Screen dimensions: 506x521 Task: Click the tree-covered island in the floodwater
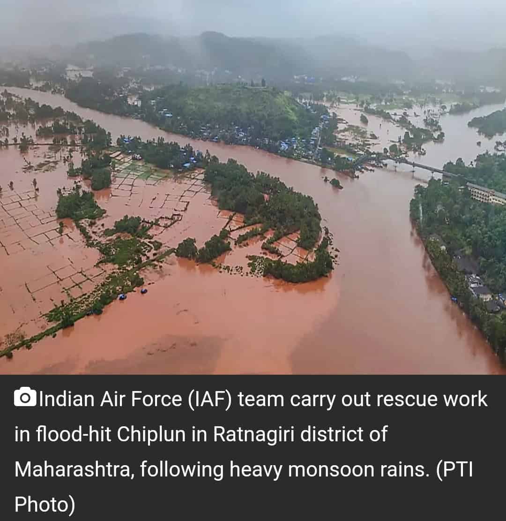(266, 219)
